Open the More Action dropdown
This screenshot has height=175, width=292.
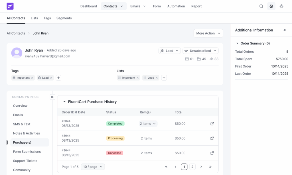click(x=208, y=33)
